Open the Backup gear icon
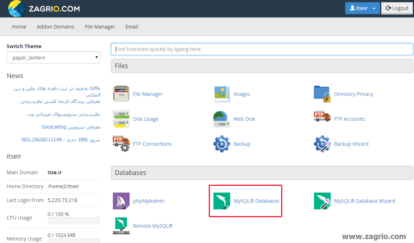This screenshot has width=414, height=243. tap(221, 144)
